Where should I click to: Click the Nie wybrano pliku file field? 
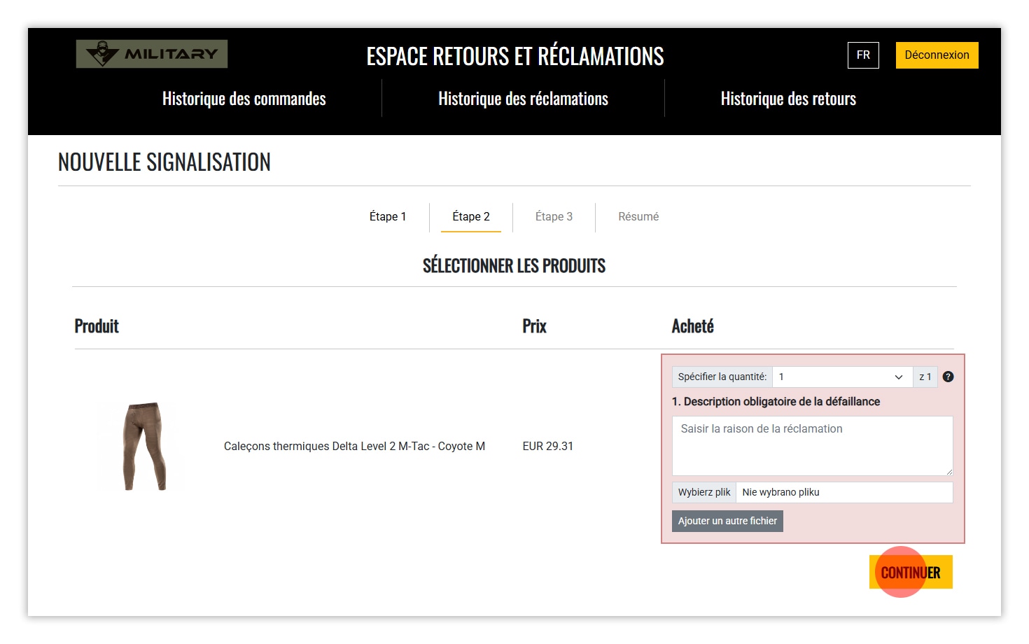point(843,492)
